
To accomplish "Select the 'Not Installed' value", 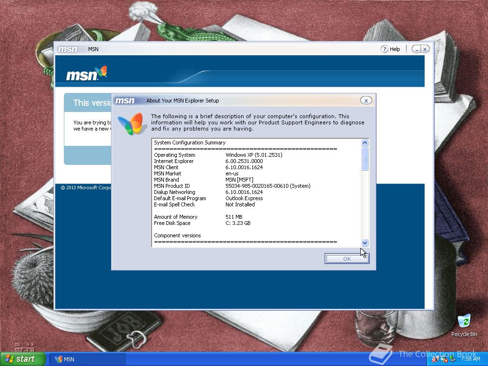I will (240, 204).
